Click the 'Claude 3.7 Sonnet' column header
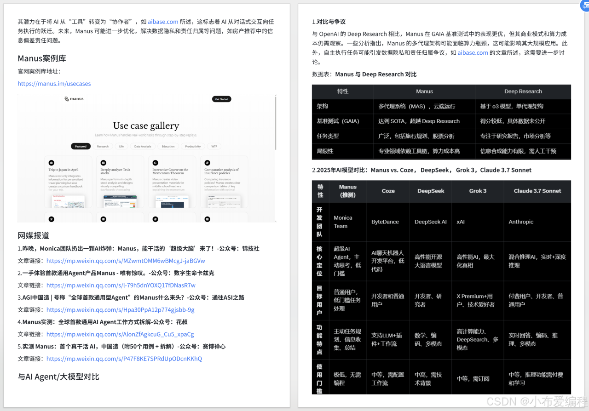 [x=537, y=191]
